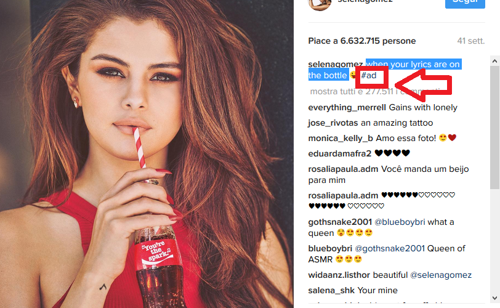Click the 41 sett. timestamp
This screenshot has height=308, width=500.
click(470, 41)
